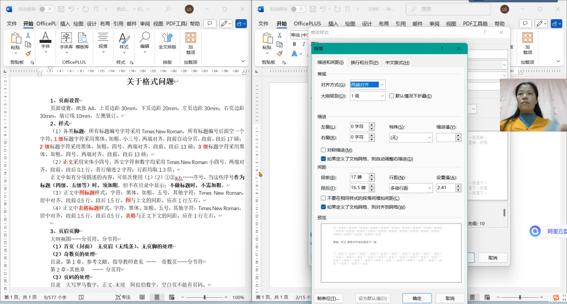This screenshot has height=304, width=567.
Task: Click Format Painter brush in left window
Action: (28, 53)
